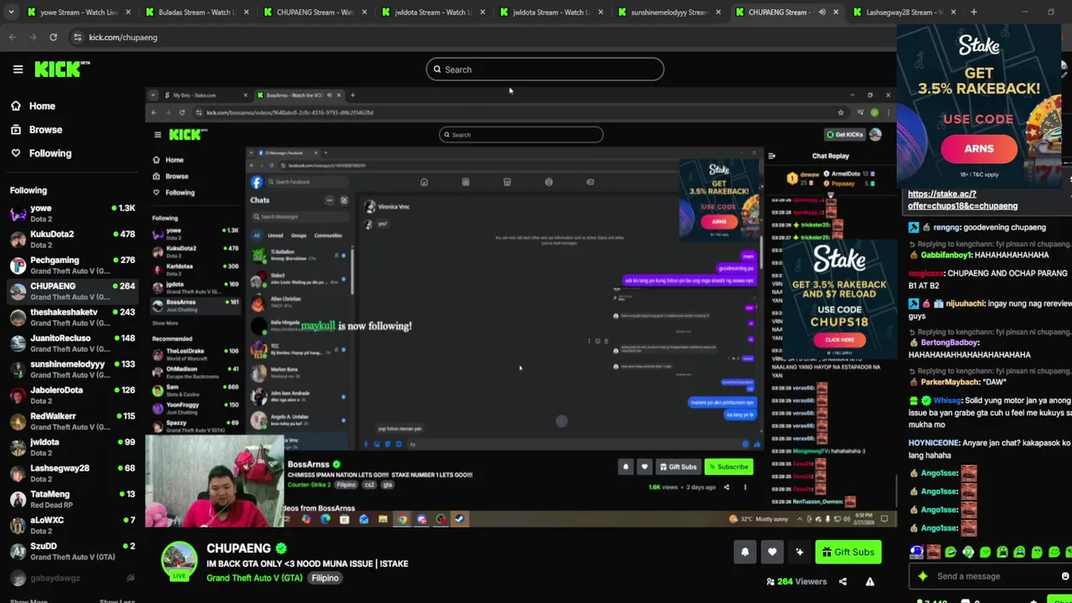Toggle notifications with the bell button

[x=745, y=552]
